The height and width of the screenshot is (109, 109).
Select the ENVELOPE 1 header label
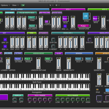click(68, 33)
